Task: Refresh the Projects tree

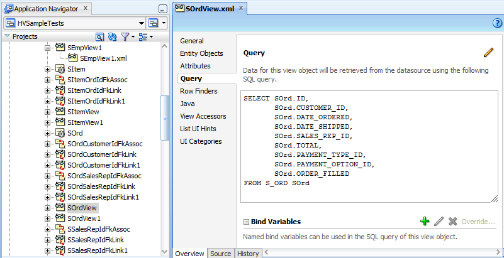Action: pyautogui.click(x=112, y=37)
